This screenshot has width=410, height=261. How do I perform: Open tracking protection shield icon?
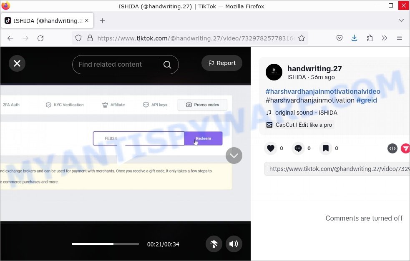pyautogui.click(x=78, y=38)
